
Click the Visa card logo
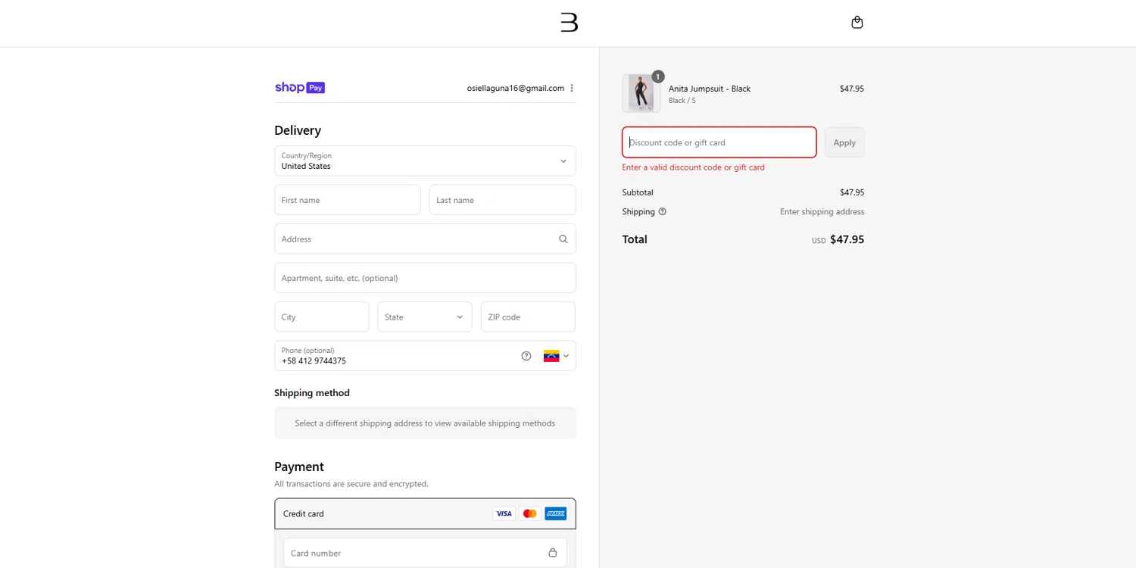click(x=504, y=513)
